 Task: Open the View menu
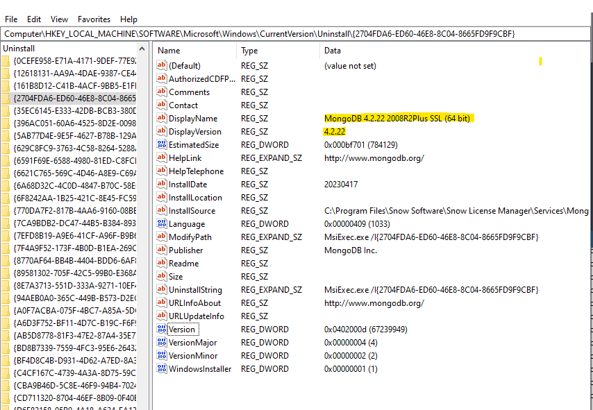pyautogui.click(x=59, y=19)
